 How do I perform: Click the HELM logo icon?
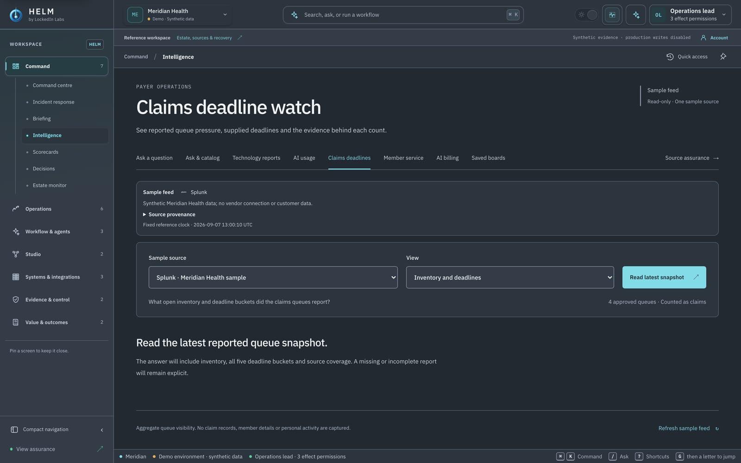pyautogui.click(x=16, y=15)
